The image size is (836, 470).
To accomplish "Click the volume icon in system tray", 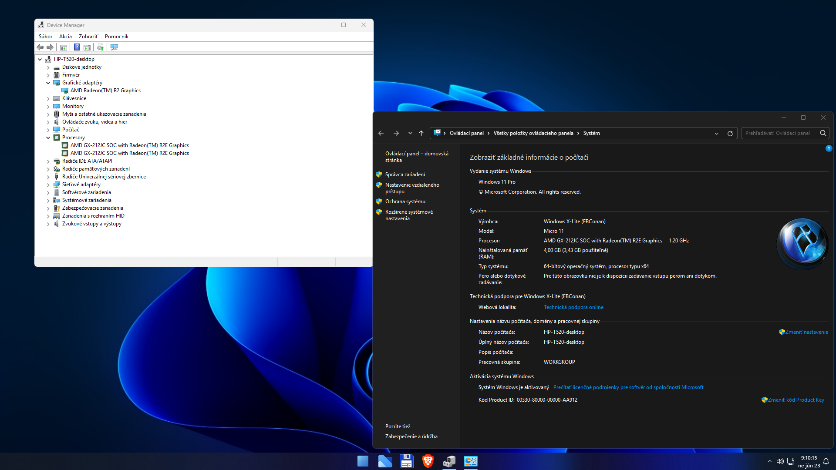I will coord(780,461).
